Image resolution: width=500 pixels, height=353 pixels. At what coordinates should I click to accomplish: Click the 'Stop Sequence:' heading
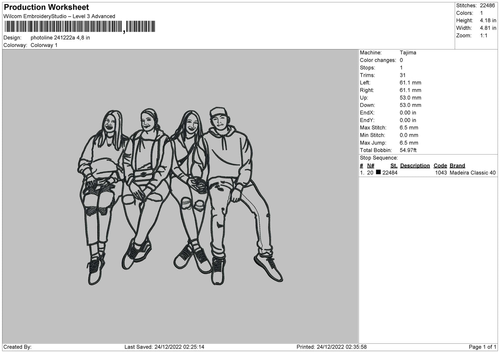pyautogui.click(x=379, y=158)
